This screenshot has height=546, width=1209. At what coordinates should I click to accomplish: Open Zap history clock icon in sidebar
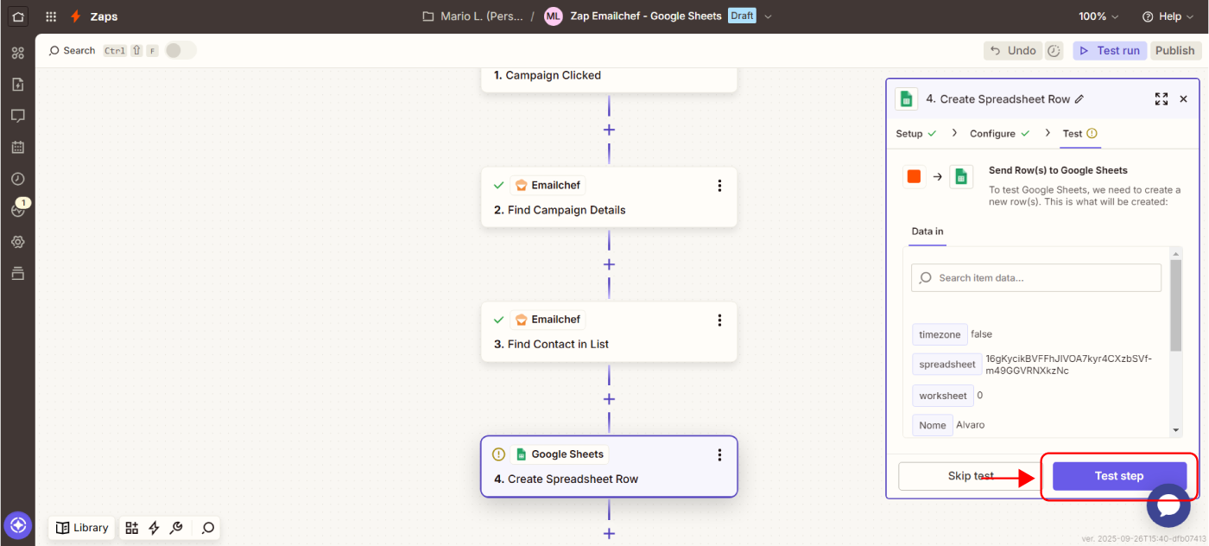tap(17, 179)
